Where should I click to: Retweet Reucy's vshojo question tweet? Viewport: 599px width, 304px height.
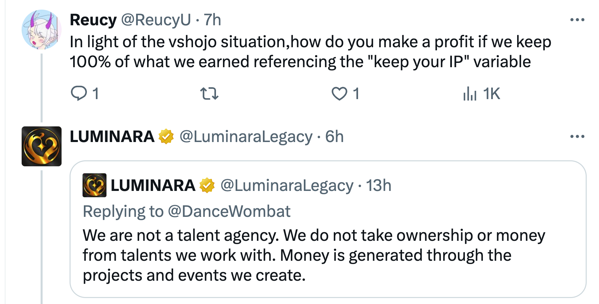209,93
